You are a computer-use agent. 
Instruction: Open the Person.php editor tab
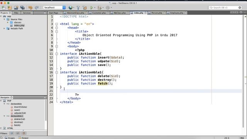(157, 13)
